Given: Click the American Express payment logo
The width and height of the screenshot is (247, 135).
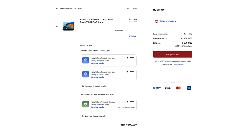Looking at the screenshot, I should (189, 88).
